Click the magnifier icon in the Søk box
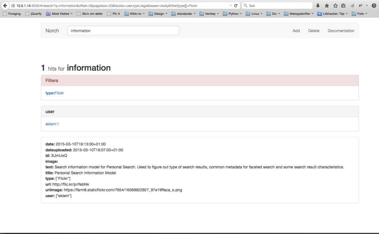The width and height of the screenshot is (379, 234). (x=246, y=6)
